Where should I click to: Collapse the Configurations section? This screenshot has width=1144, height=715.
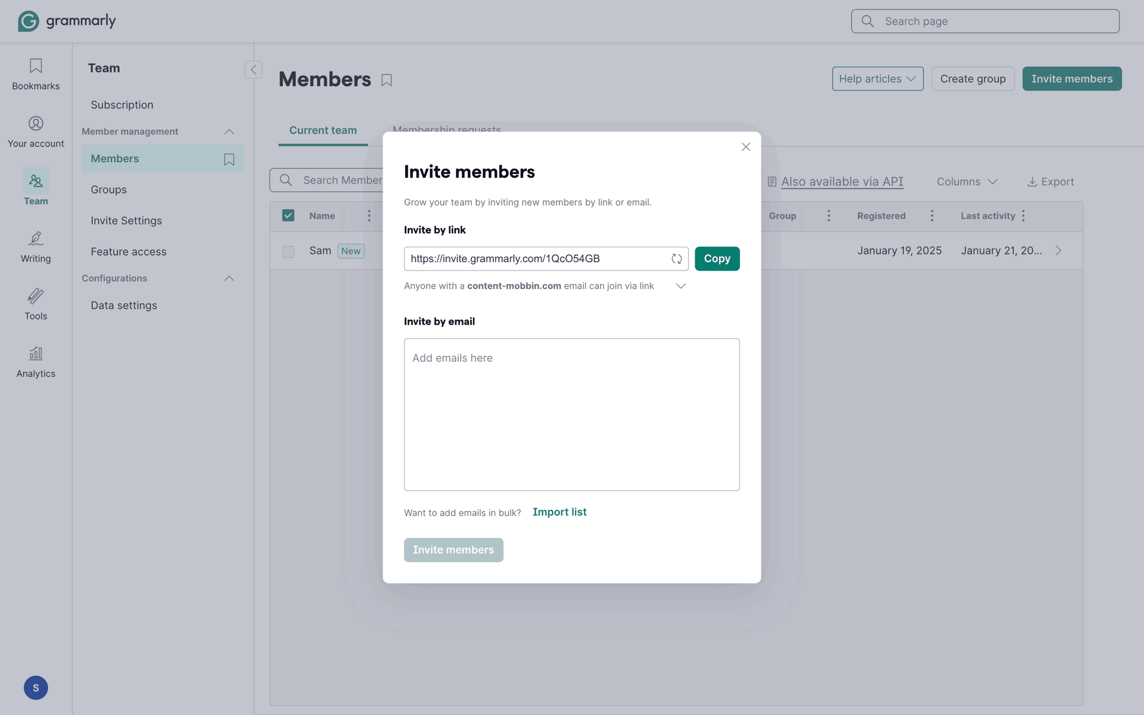click(229, 278)
